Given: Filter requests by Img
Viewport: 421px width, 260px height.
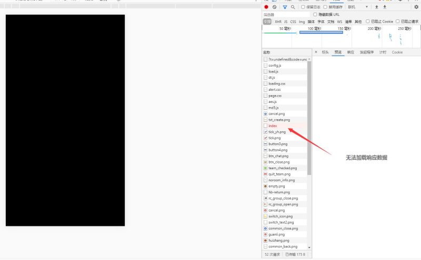Looking at the screenshot, I should click(302, 22).
